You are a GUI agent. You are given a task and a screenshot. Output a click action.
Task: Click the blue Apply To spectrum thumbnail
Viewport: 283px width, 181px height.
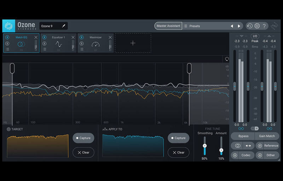click(133, 146)
